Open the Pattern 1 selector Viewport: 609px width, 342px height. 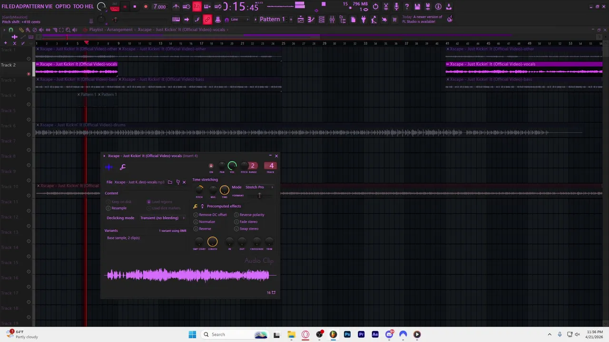pos(272,19)
